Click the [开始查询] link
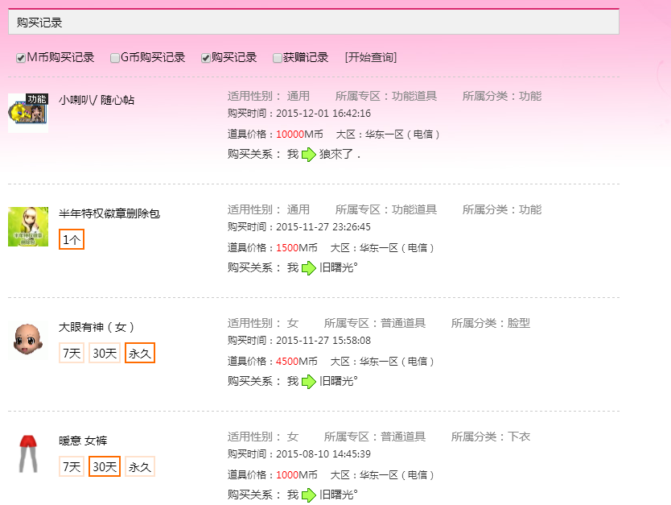This screenshot has width=671, height=505. 371,57
